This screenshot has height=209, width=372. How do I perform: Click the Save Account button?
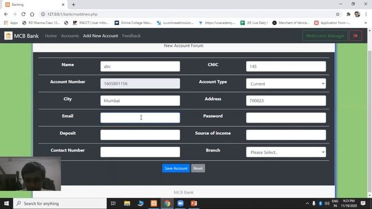pyautogui.click(x=176, y=168)
